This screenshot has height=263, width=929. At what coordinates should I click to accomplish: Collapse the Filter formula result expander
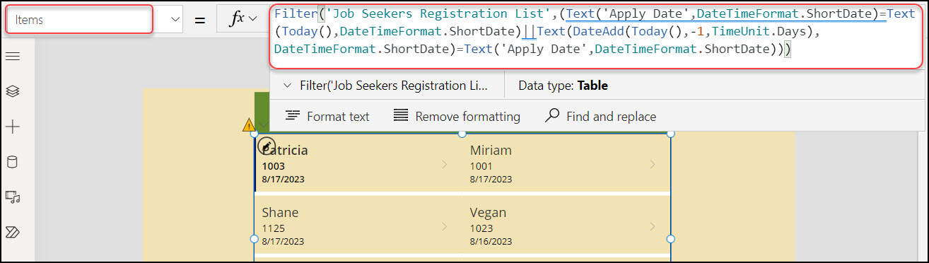(287, 86)
